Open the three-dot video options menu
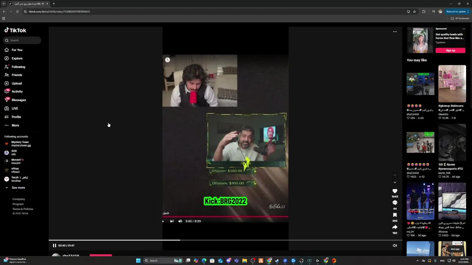Viewport: 472px width, 265px height. coord(395,32)
